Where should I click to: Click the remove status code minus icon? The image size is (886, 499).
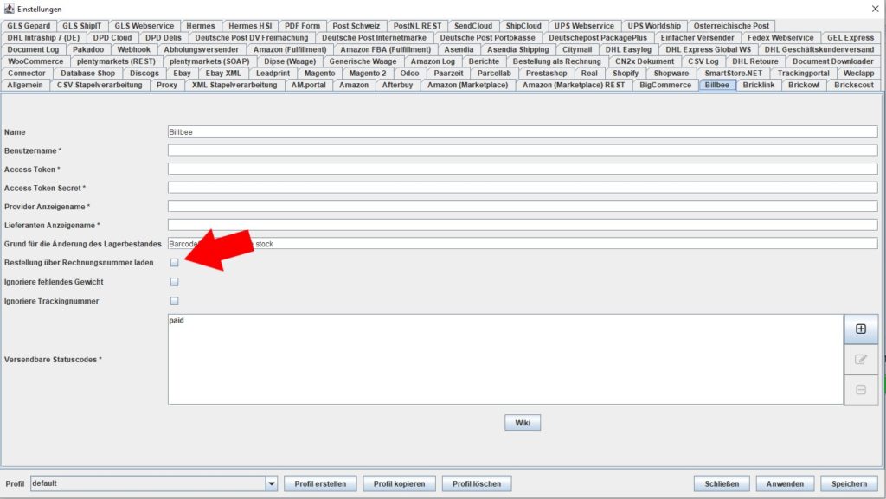(x=861, y=390)
